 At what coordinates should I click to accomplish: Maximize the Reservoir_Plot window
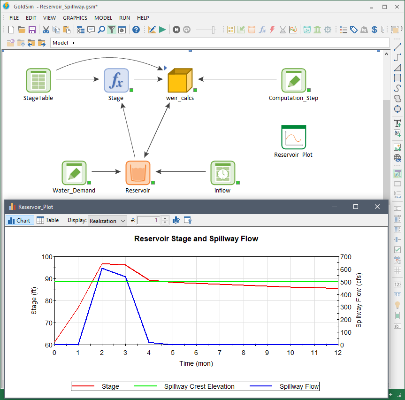(x=356, y=207)
